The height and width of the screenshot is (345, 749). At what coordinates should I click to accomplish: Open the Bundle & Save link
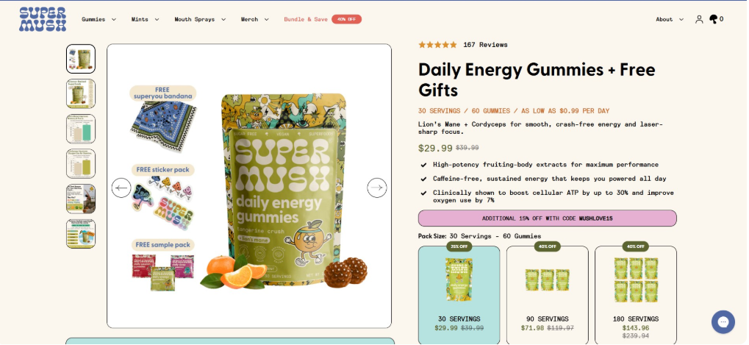306,20
